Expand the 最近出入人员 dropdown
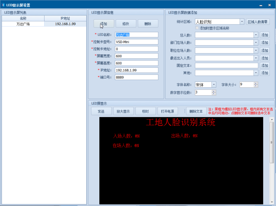Image resolution: width=276 pixels, height=206 pixels. tap(256, 58)
